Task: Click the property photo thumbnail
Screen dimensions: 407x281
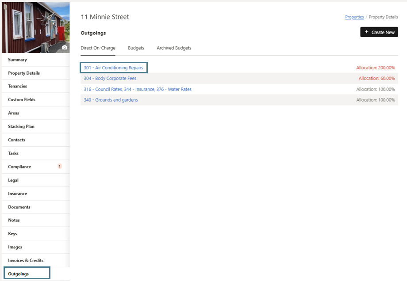Action: click(x=35, y=27)
